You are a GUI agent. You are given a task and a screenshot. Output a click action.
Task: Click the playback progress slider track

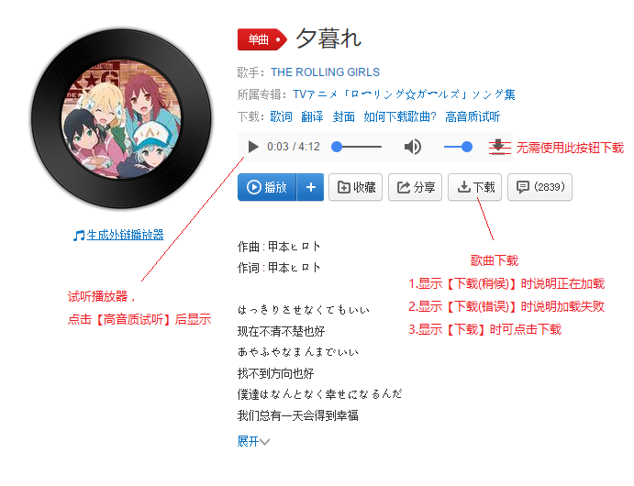click(x=356, y=147)
